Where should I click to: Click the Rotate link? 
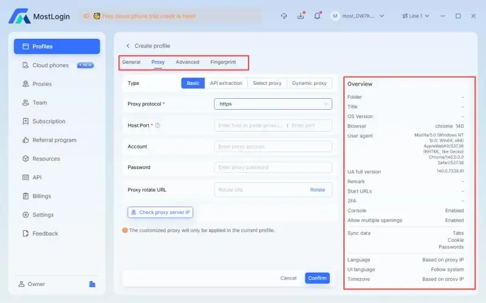coord(317,190)
